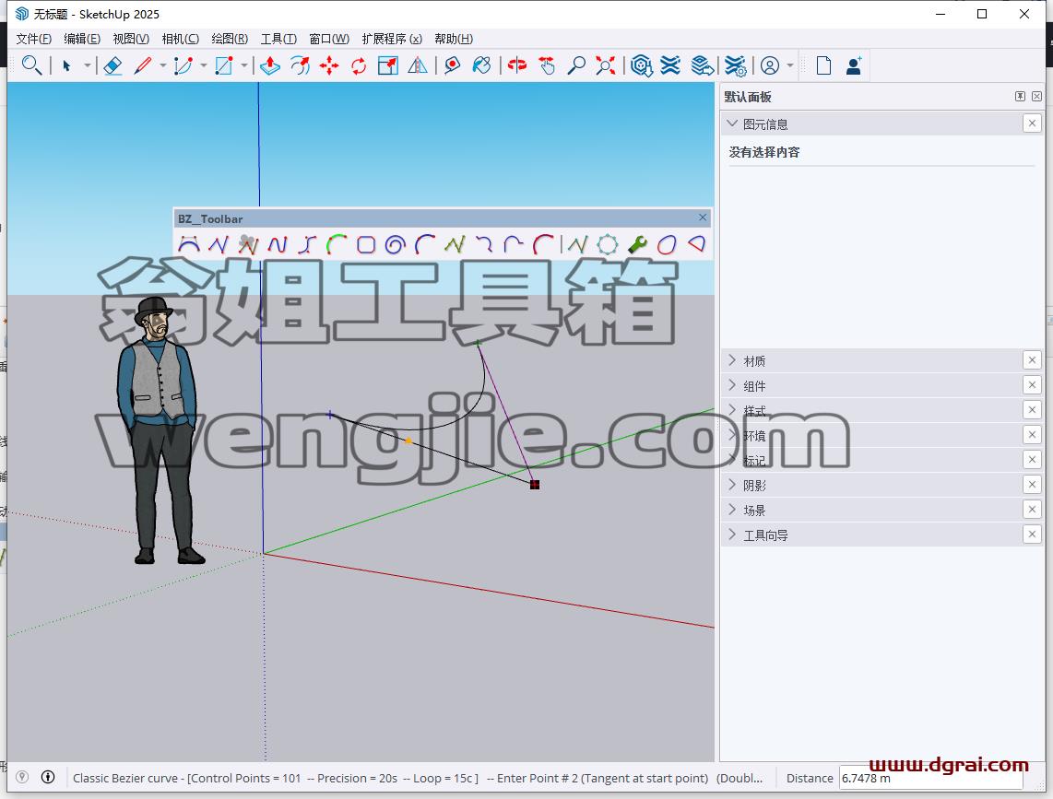Select the Pan hand tool
This screenshot has height=799, width=1053.
tap(547, 65)
